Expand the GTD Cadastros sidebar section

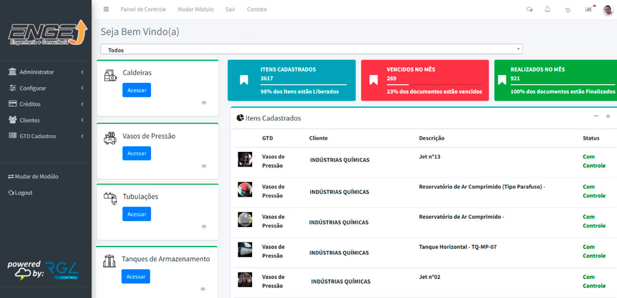(x=46, y=136)
